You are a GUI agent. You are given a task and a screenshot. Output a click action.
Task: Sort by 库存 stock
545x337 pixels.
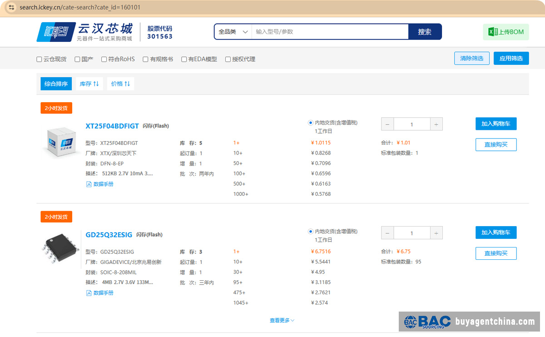click(x=89, y=84)
